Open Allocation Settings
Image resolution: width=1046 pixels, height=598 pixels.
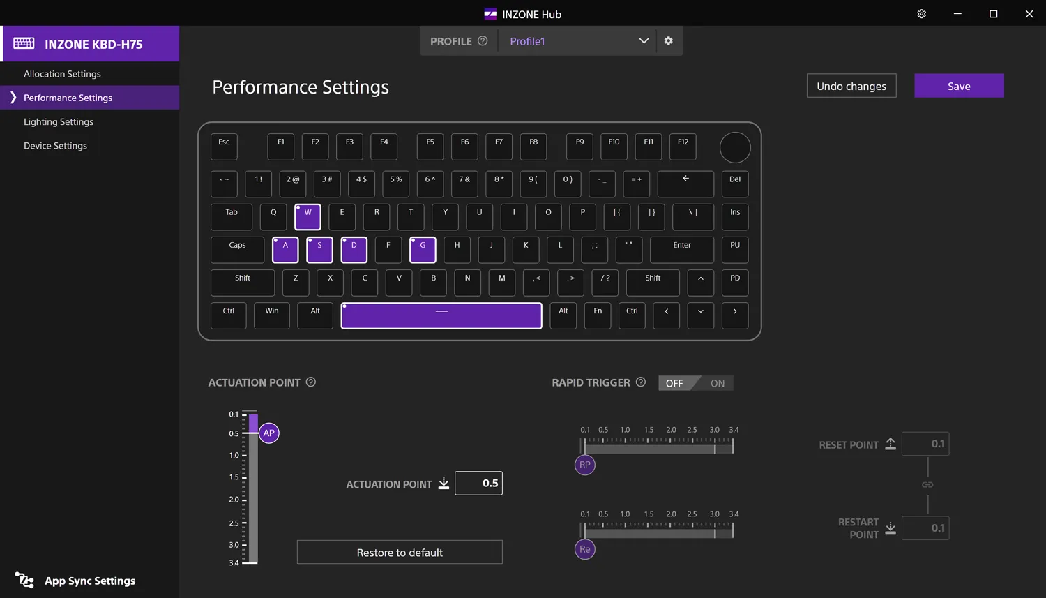62,73
